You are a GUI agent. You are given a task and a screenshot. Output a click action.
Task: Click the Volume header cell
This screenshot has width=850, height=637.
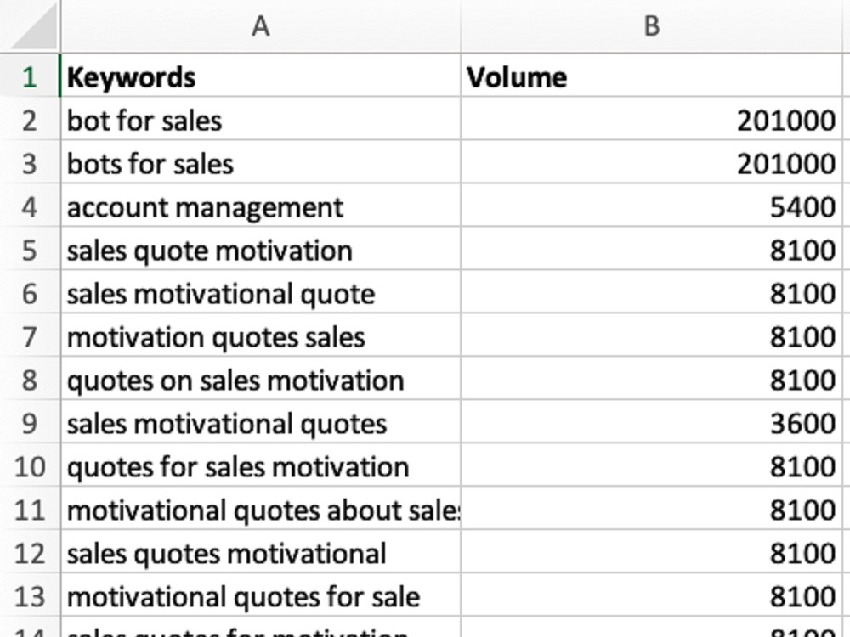point(652,76)
